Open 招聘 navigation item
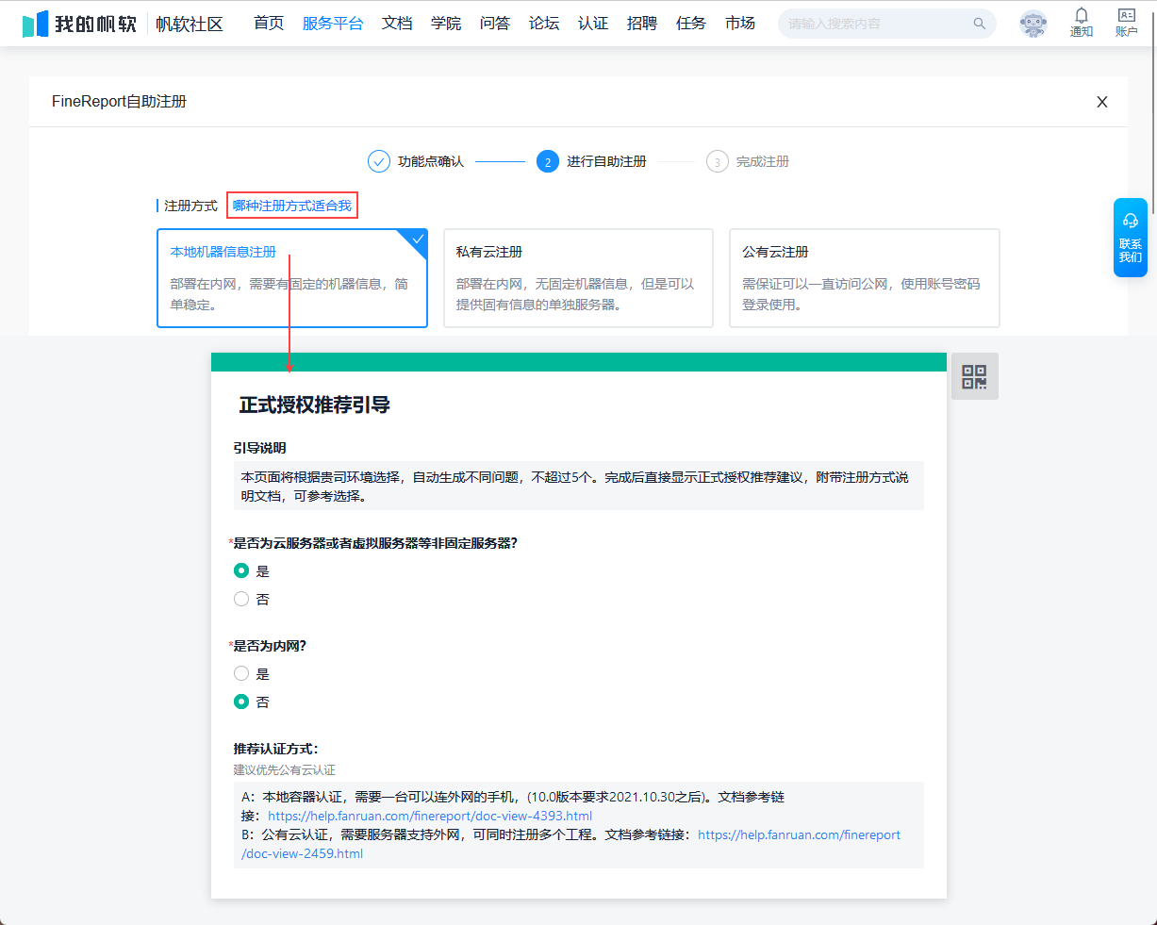The image size is (1157, 925). pyautogui.click(x=642, y=24)
